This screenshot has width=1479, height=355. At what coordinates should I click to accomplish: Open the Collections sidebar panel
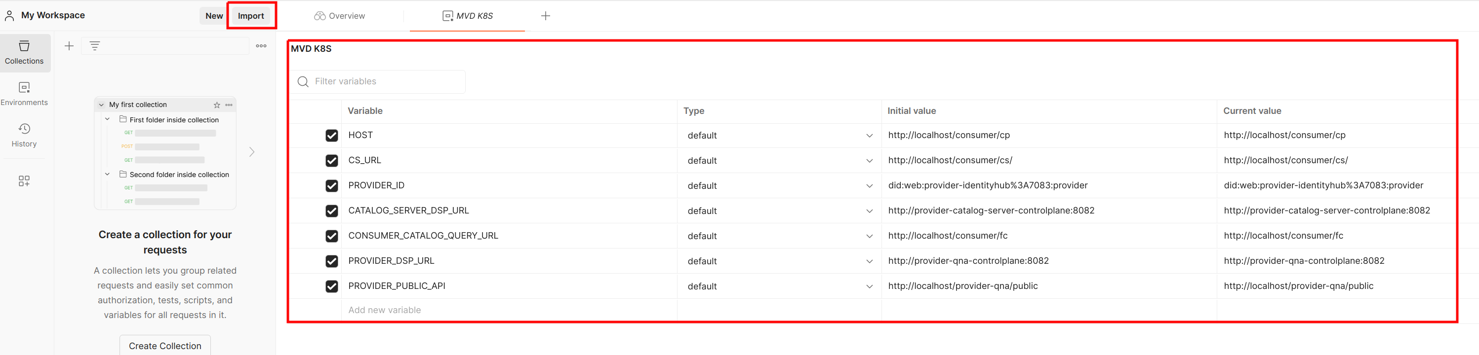click(25, 53)
